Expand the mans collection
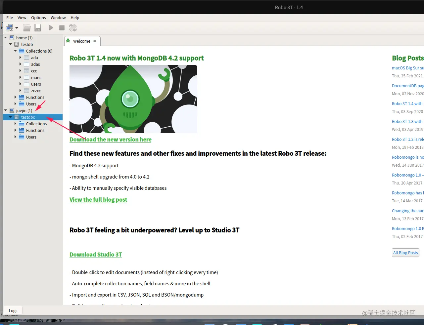This screenshot has height=325, width=424. coord(20,77)
